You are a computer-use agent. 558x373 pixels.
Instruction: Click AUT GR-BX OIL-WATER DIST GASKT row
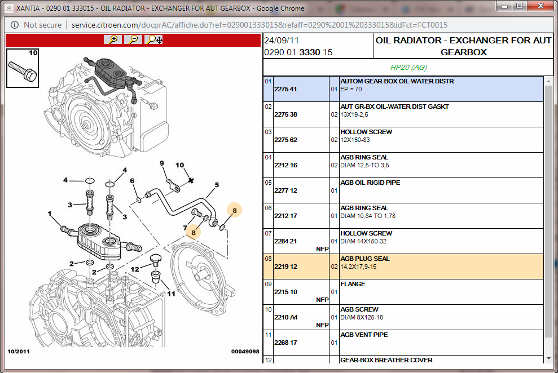pyautogui.click(x=403, y=114)
